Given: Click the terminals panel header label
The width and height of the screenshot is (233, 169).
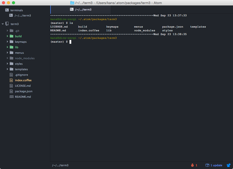Looking at the screenshot, I should tap(17, 10).
